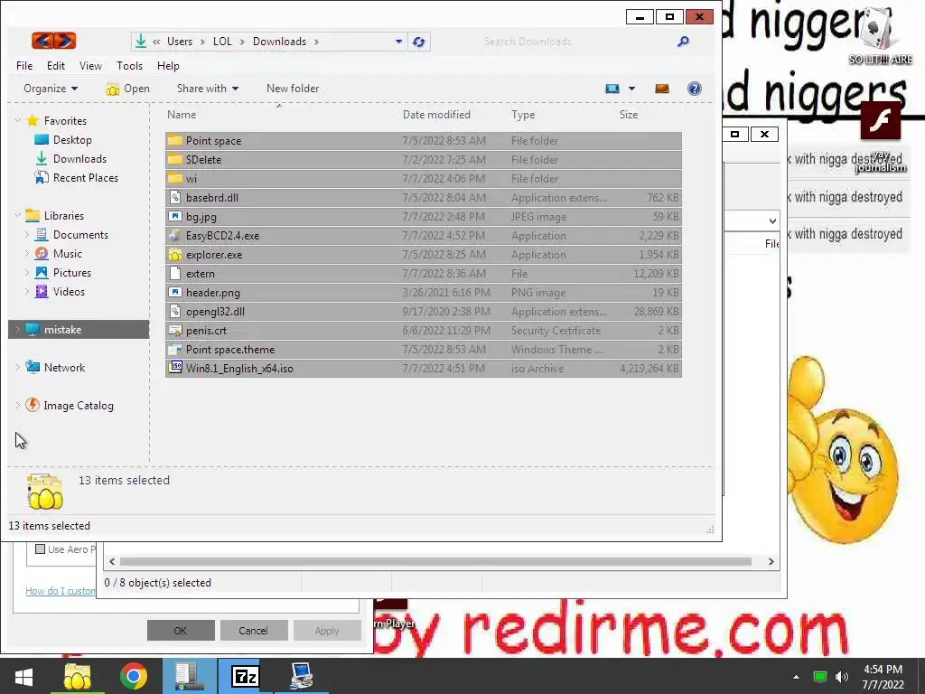
Task: Select the EasyBCD2.4.exe icon
Action: pos(174,236)
